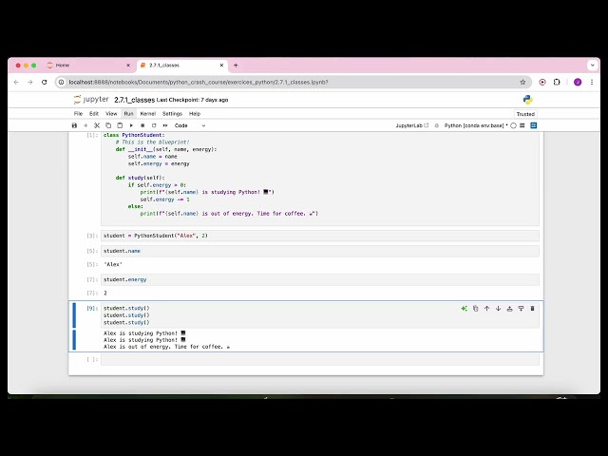This screenshot has height=456, width=608.
Task: Switch to the Home browser tab
Action: [89, 66]
